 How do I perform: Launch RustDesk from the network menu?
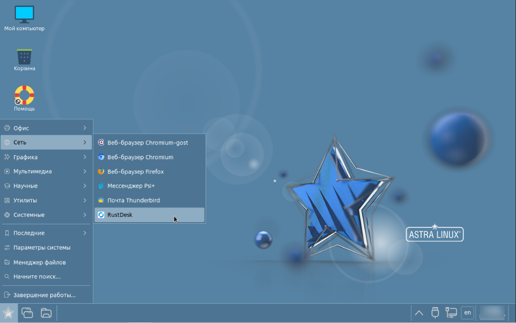pos(119,214)
